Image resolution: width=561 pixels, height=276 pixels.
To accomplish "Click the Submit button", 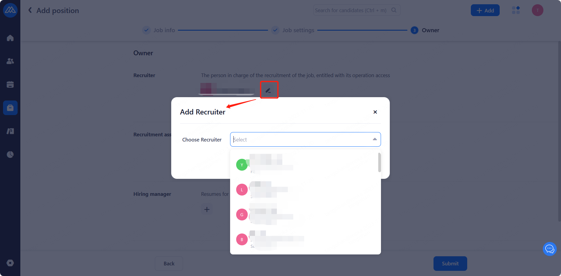I will click(x=450, y=264).
